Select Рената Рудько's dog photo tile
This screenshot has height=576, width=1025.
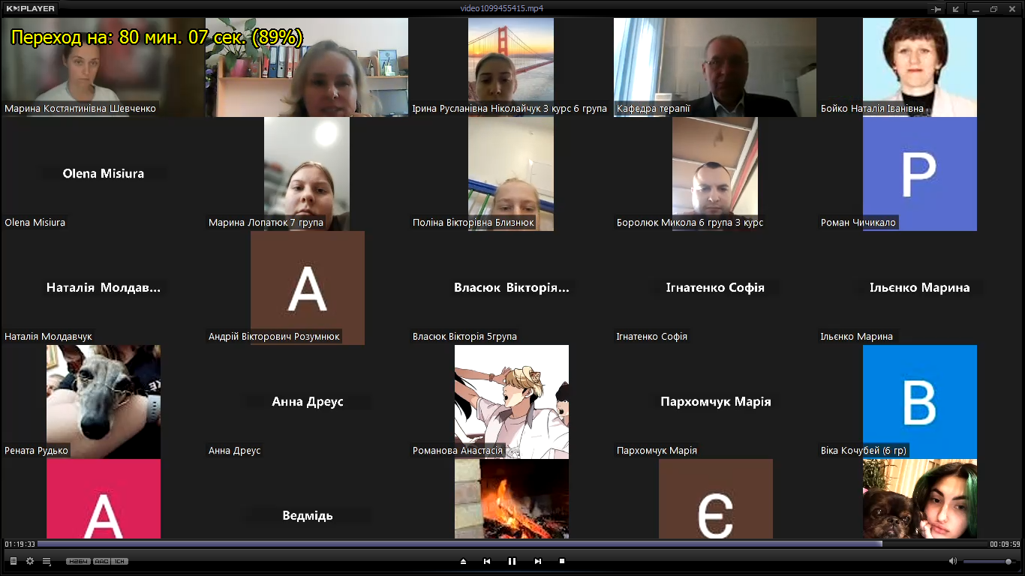104,402
